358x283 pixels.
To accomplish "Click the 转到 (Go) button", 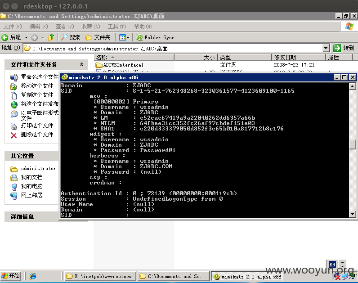I will (x=344, y=48).
